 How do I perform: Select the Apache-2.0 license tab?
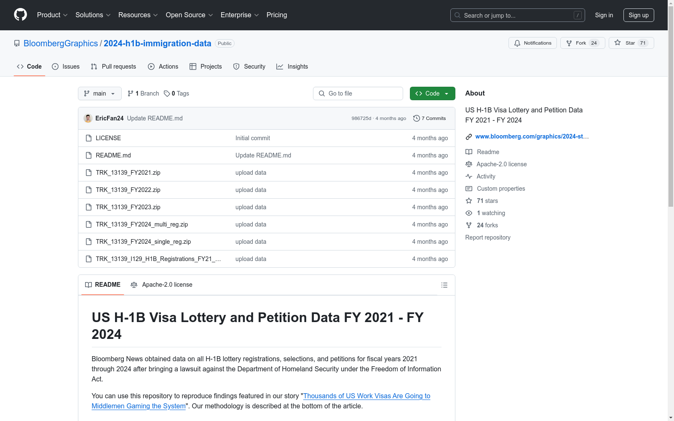point(161,285)
